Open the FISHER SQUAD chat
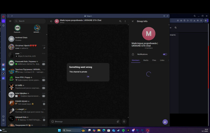This screenshot has width=210, height=133. pyautogui.click(x=27, y=103)
